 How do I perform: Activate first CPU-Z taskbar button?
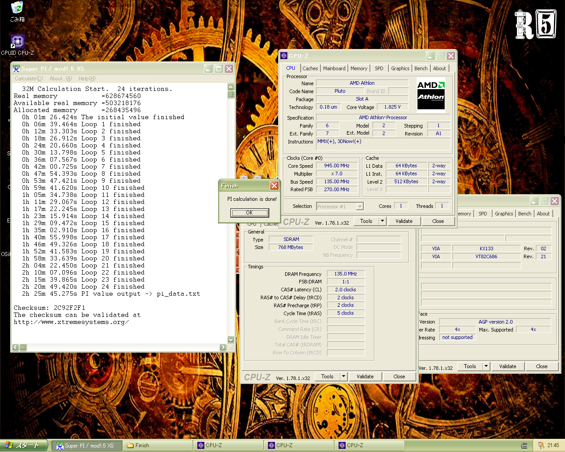(228, 445)
